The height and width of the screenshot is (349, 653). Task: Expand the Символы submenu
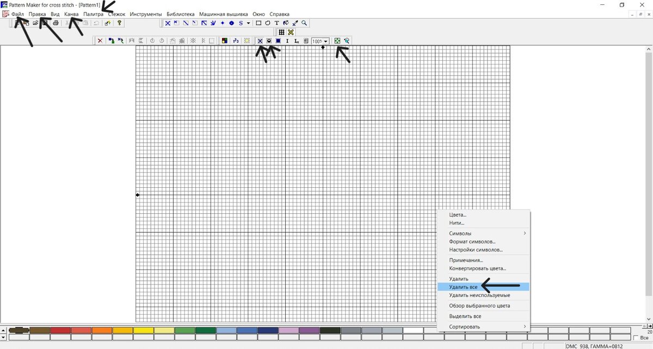pyautogui.click(x=484, y=233)
